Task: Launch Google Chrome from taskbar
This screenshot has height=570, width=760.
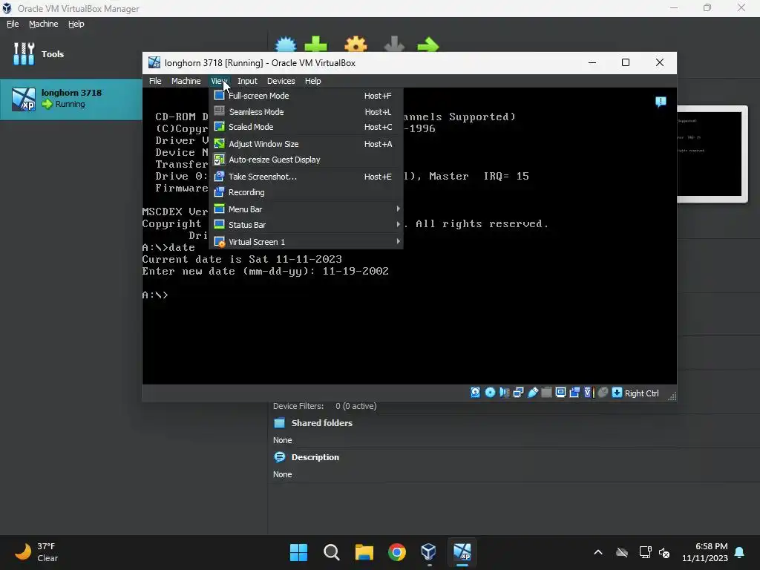Action: click(397, 552)
